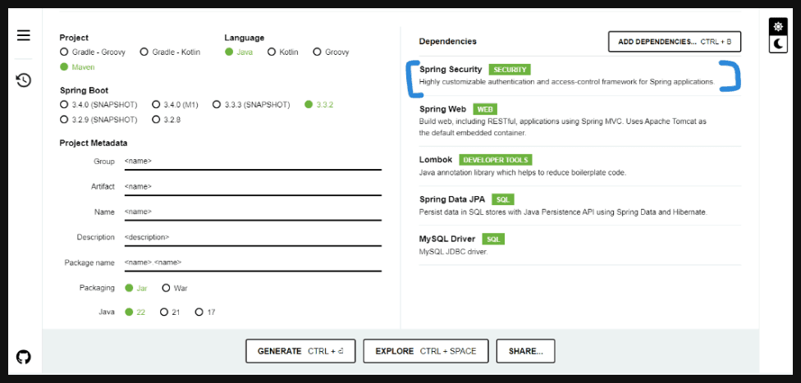This screenshot has height=383, width=801.
Task: Switch to dark theme moon icon
Action: click(x=778, y=44)
